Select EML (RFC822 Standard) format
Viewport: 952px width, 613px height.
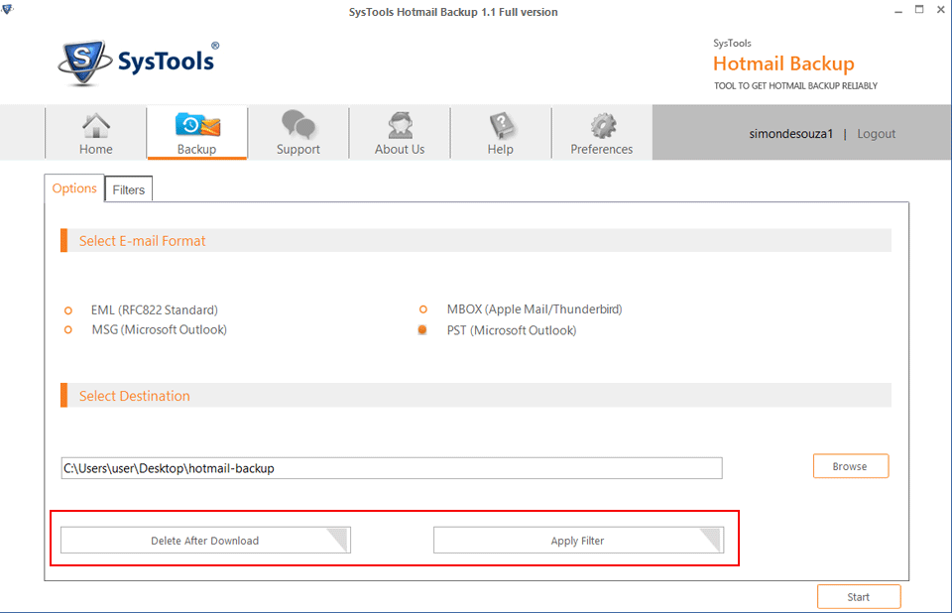click(x=68, y=310)
